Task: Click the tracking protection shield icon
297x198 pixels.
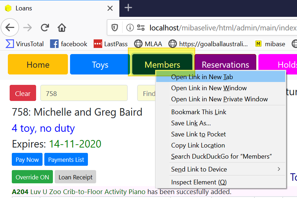Action: tap(115, 28)
